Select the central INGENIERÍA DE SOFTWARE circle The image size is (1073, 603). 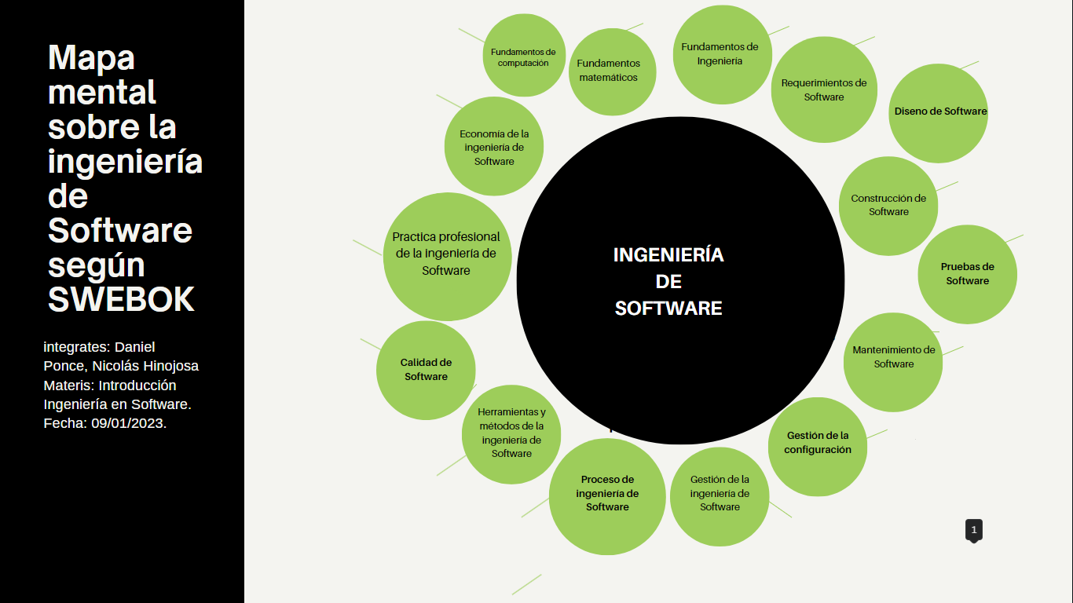pos(680,281)
